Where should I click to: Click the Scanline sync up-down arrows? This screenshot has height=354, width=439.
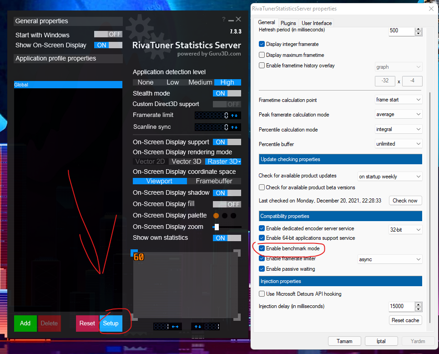[235, 127]
